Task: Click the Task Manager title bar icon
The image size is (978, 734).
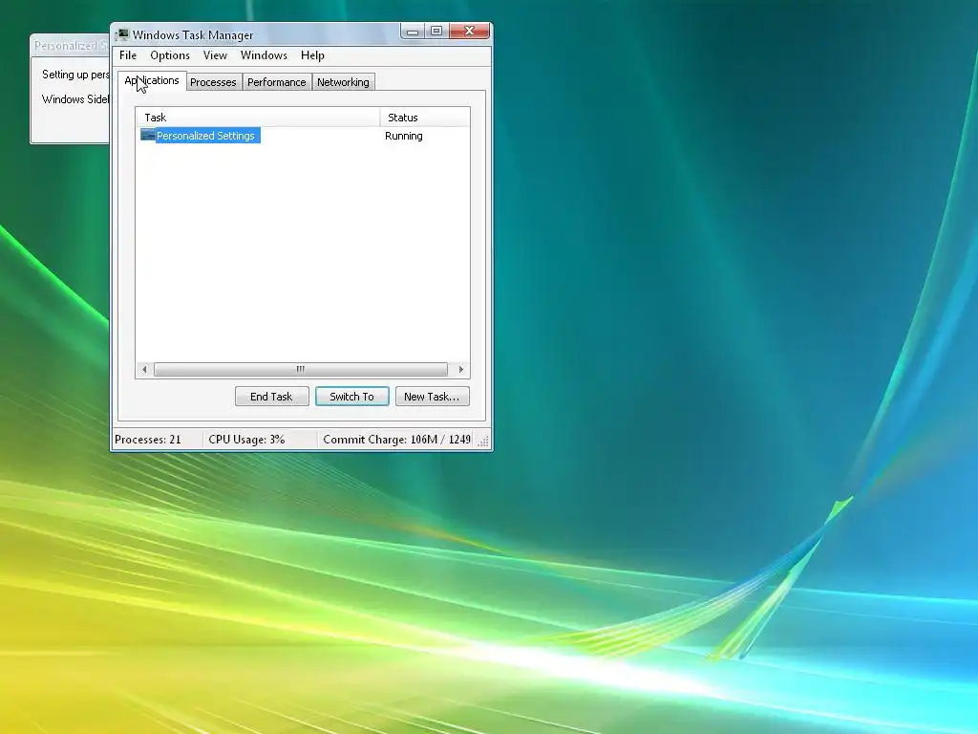Action: pyautogui.click(x=123, y=34)
